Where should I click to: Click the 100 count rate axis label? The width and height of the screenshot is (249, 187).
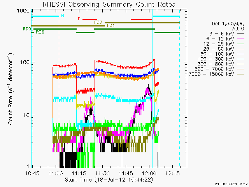point(25,62)
